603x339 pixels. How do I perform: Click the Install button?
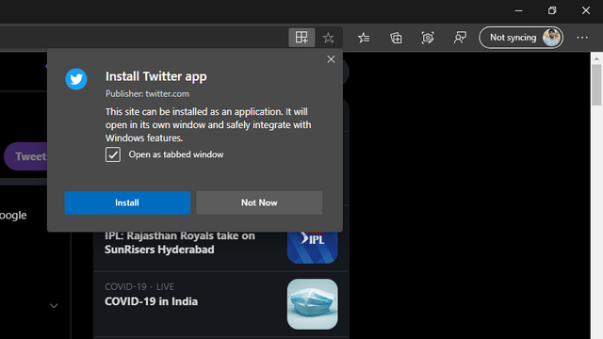pos(127,202)
